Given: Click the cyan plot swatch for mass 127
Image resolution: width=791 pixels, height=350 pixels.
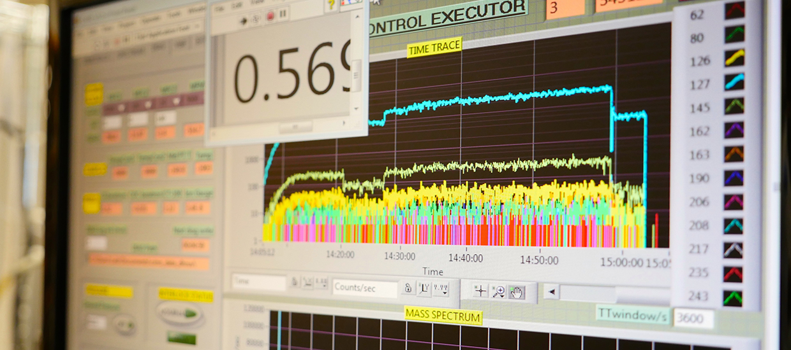Looking at the screenshot, I should pyautogui.click(x=734, y=81).
